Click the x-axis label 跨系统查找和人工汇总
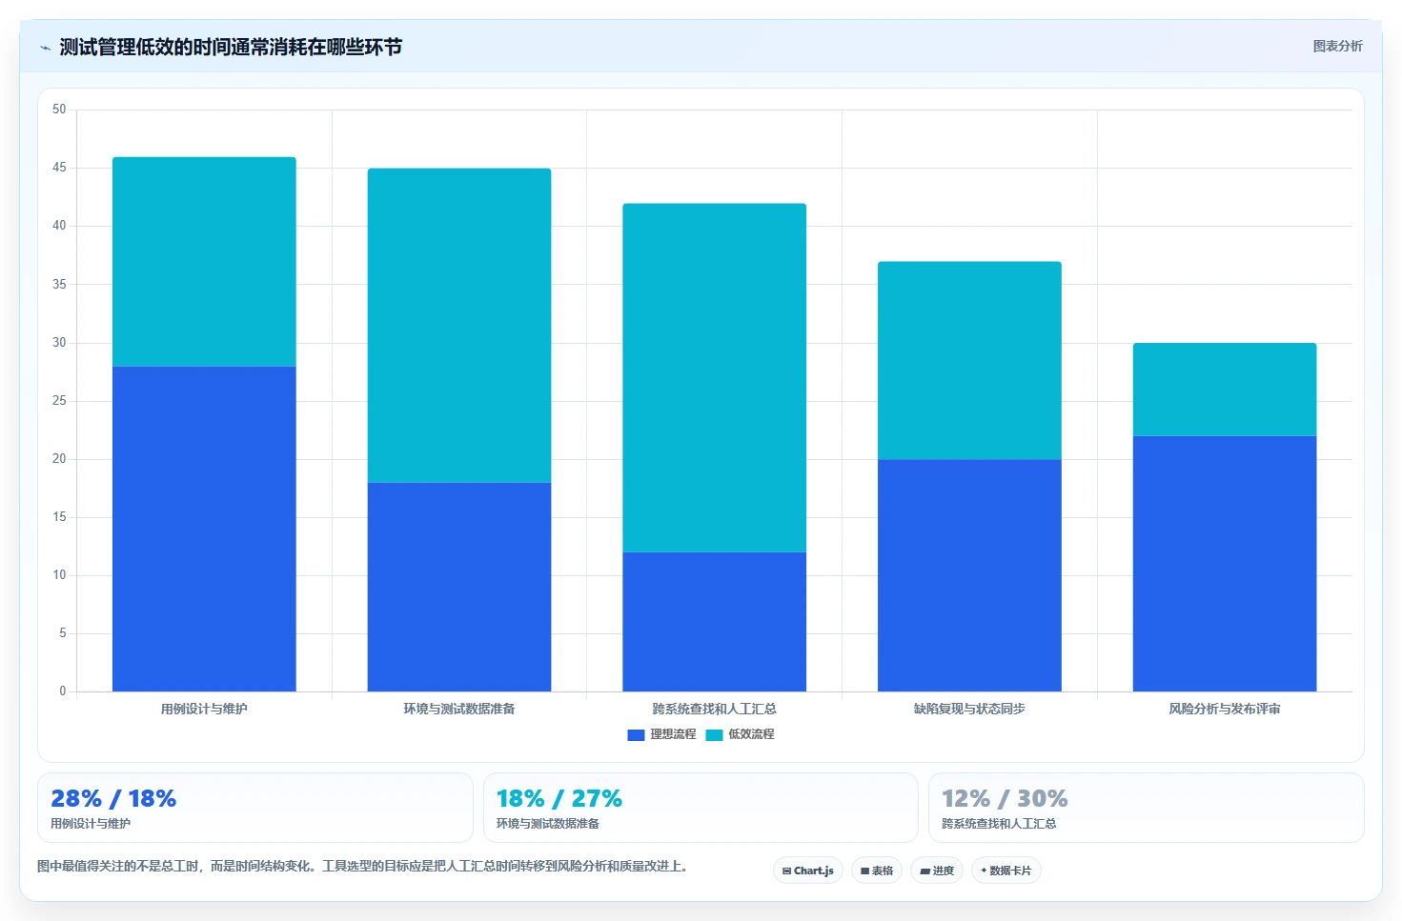The image size is (1402, 921). coord(715,709)
